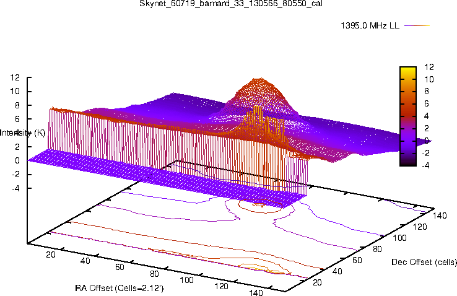The width and height of the screenshot is (457, 296).
Task: Click the Dec Offset tick label 140
Action: click(440, 215)
